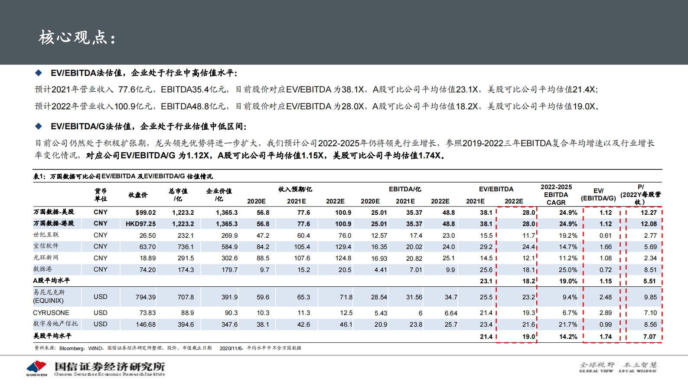This screenshot has width=688, height=387.
Task: Click the "全球视野 本土智慧" slogan
Action: click(618, 365)
